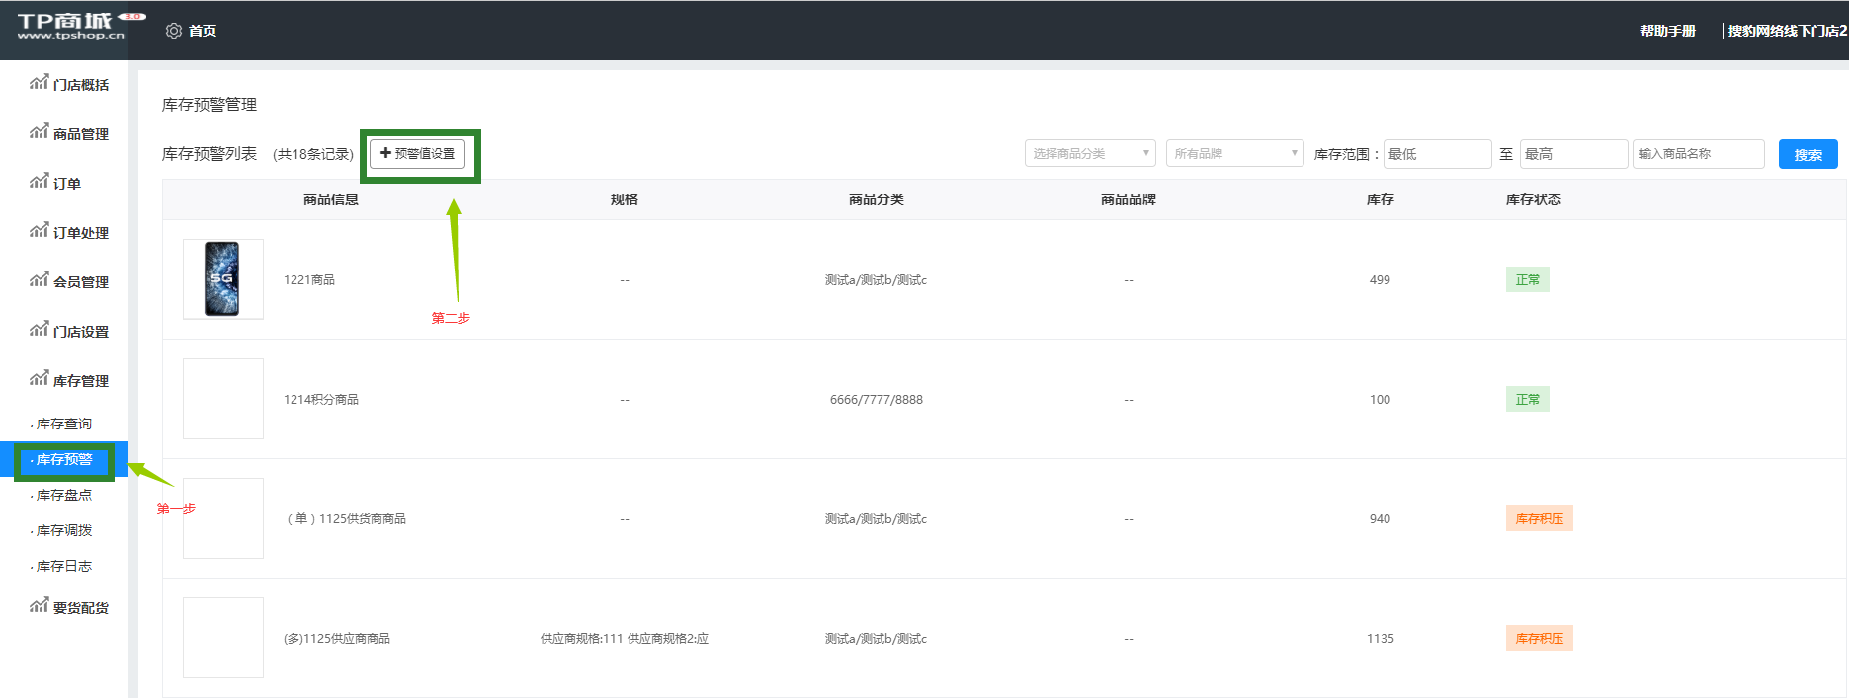Viewport: 1849px width, 698px height.
Task: Click the 商品管理 sidebar chart icon
Action: (x=39, y=132)
